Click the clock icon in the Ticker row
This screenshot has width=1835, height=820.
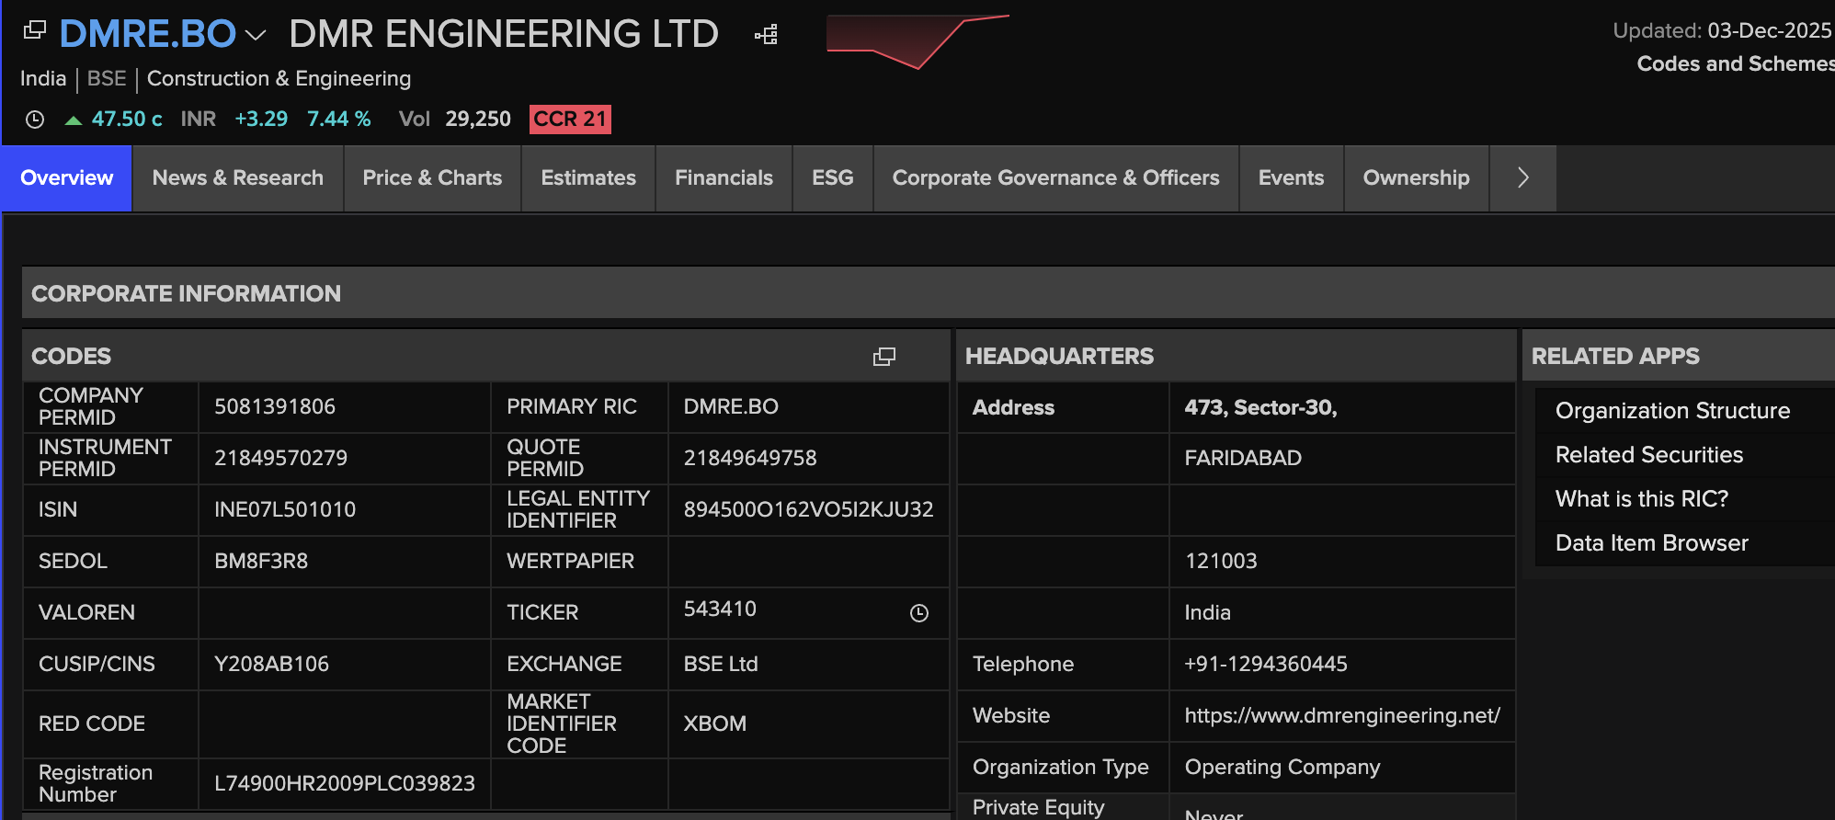(x=919, y=613)
